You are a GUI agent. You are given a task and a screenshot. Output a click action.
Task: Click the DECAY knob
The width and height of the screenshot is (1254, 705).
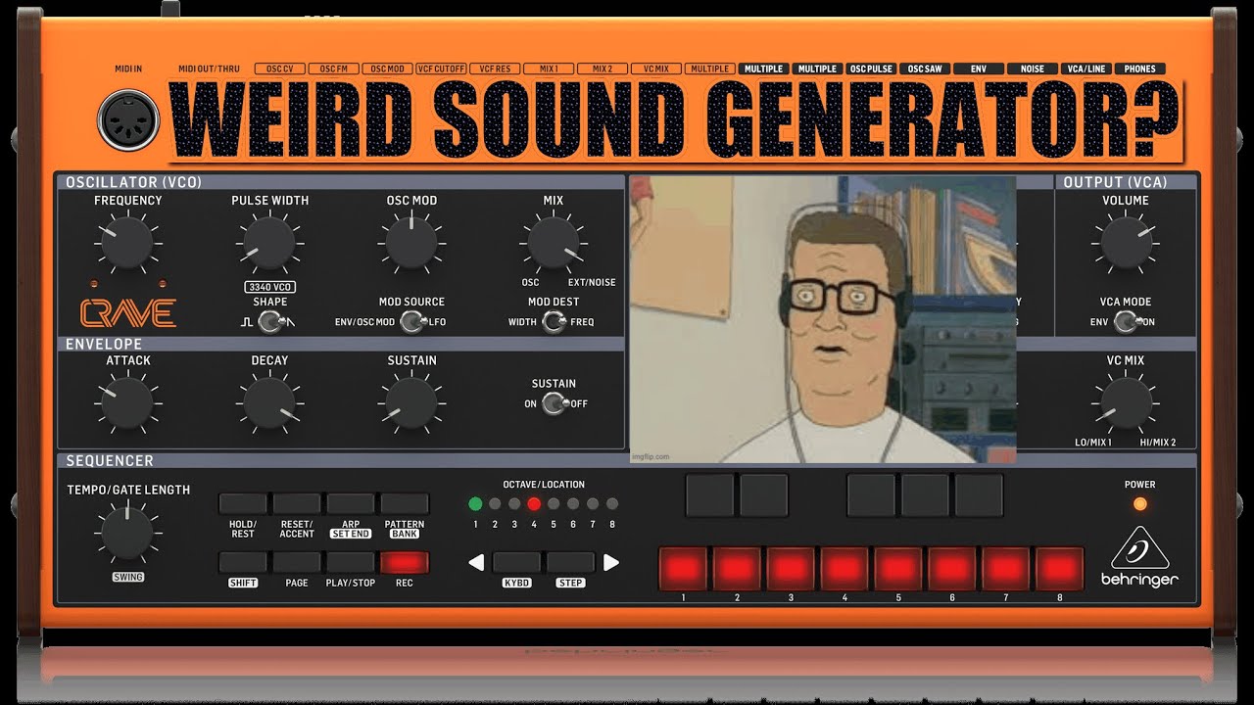pos(268,403)
